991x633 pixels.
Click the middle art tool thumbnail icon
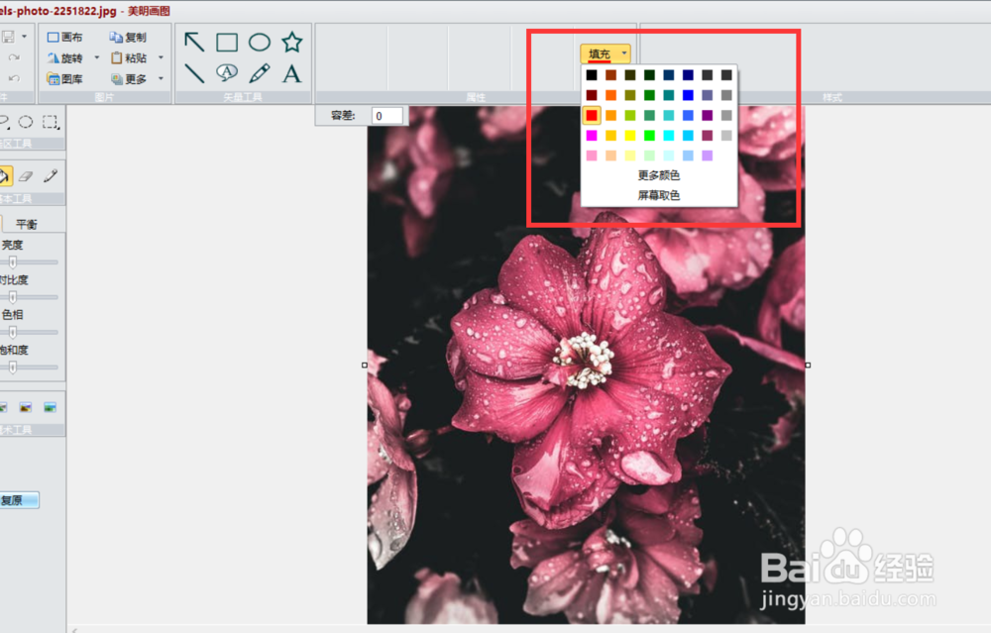[26, 407]
